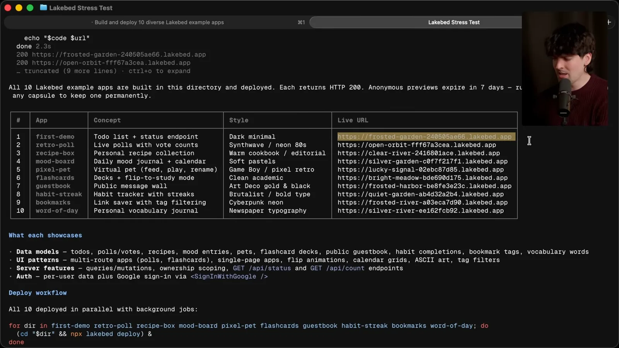Visit the clear-river-2416801ace.lakebed.app link
The image size is (619, 348).
[x=419, y=153]
